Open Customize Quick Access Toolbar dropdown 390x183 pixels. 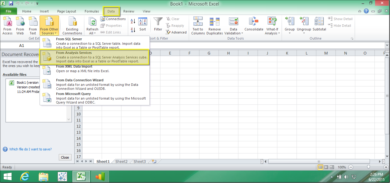pyautogui.click(x=37, y=4)
